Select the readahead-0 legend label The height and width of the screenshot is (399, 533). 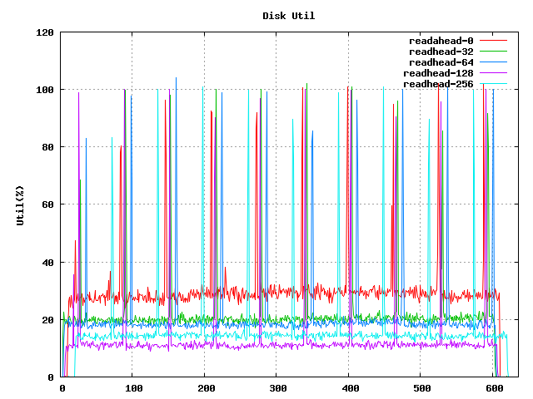coord(441,41)
